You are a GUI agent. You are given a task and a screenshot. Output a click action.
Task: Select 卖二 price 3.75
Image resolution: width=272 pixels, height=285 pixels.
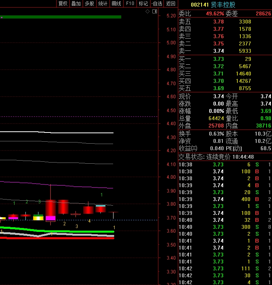pyautogui.click(x=219, y=44)
